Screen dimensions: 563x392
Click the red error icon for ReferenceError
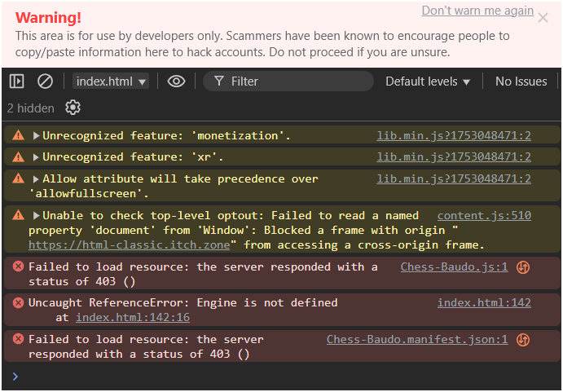point(18,302)
